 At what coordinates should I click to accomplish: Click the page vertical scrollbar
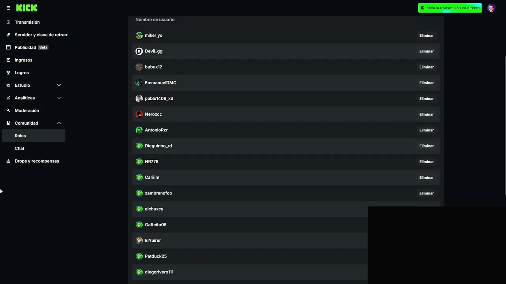click(504, 125)
